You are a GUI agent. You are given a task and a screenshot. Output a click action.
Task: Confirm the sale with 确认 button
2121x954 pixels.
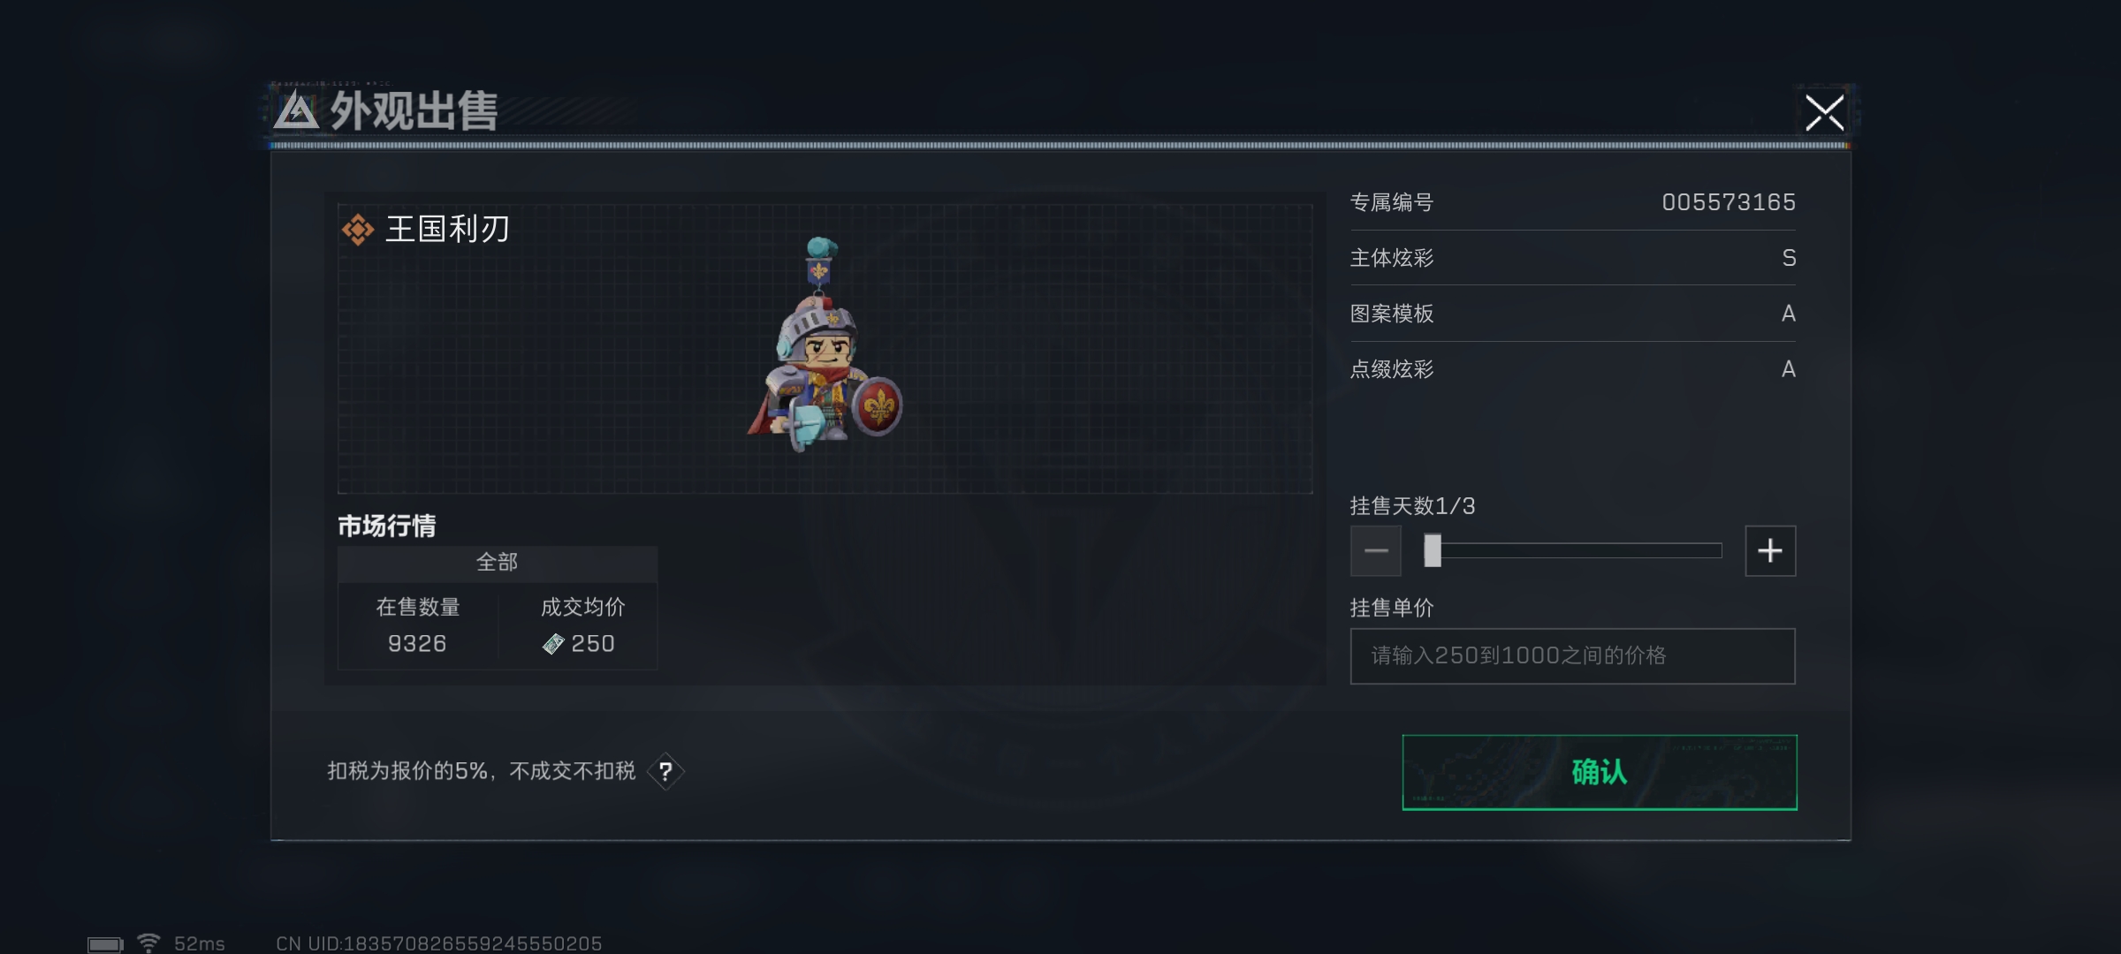(1600, 772)
